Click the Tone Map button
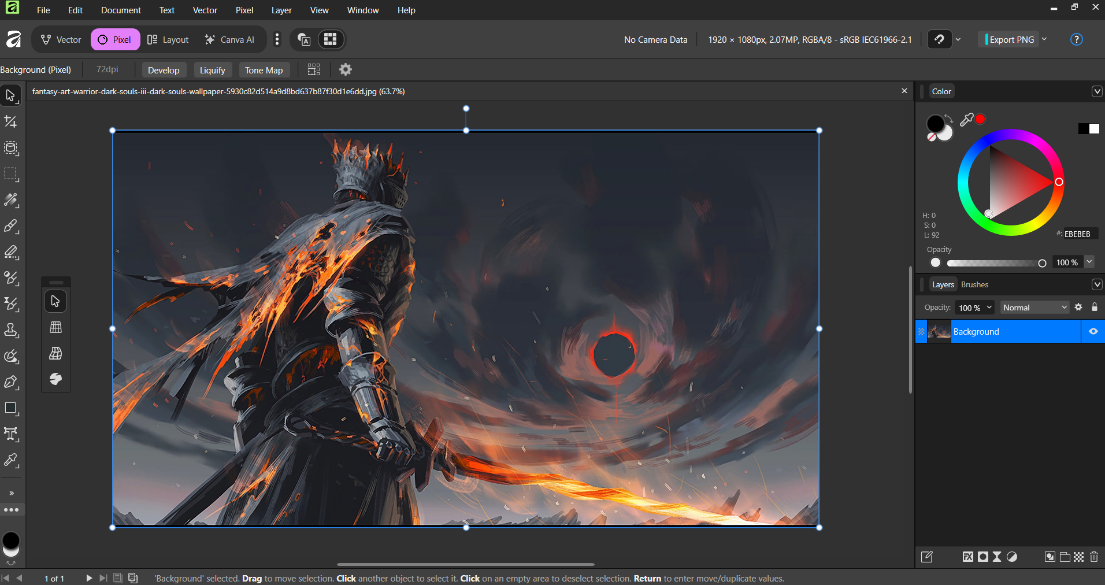Viewport: 1105px width, 585px height. pos(264,70)
